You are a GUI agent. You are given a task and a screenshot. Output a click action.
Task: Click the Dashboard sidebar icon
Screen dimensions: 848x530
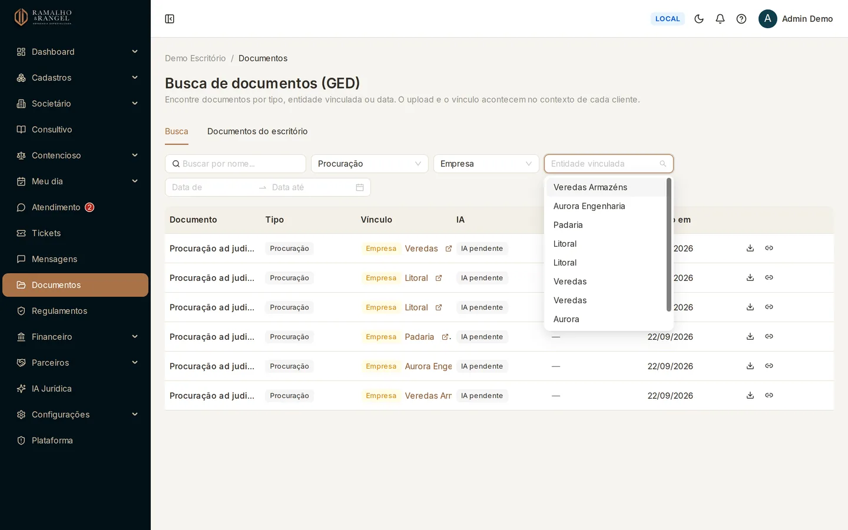pyautogui.click(x=21, y=52)
